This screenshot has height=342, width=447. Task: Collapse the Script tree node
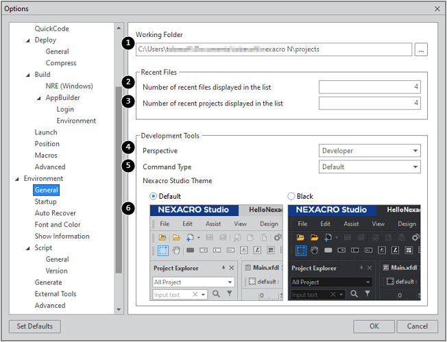coord(28,248)
